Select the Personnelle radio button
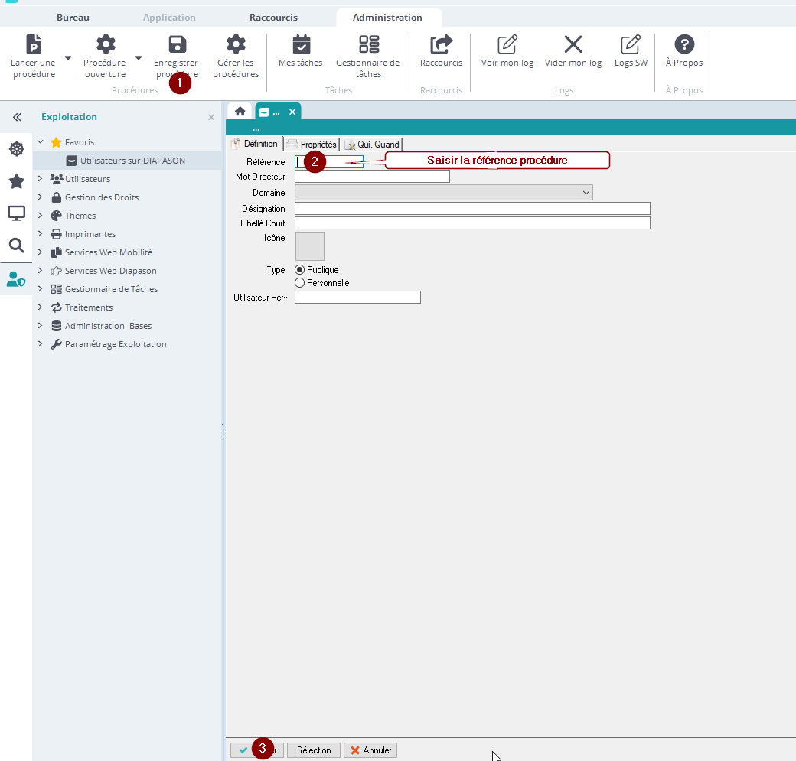The height and width of the screenshot is (761, 796). (x=300, y=283)
